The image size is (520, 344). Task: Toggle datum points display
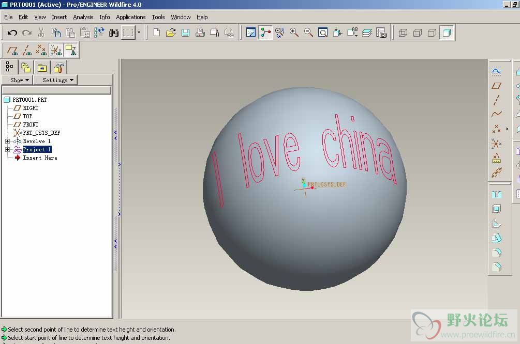pyautogui.click(x=41, y=50)
